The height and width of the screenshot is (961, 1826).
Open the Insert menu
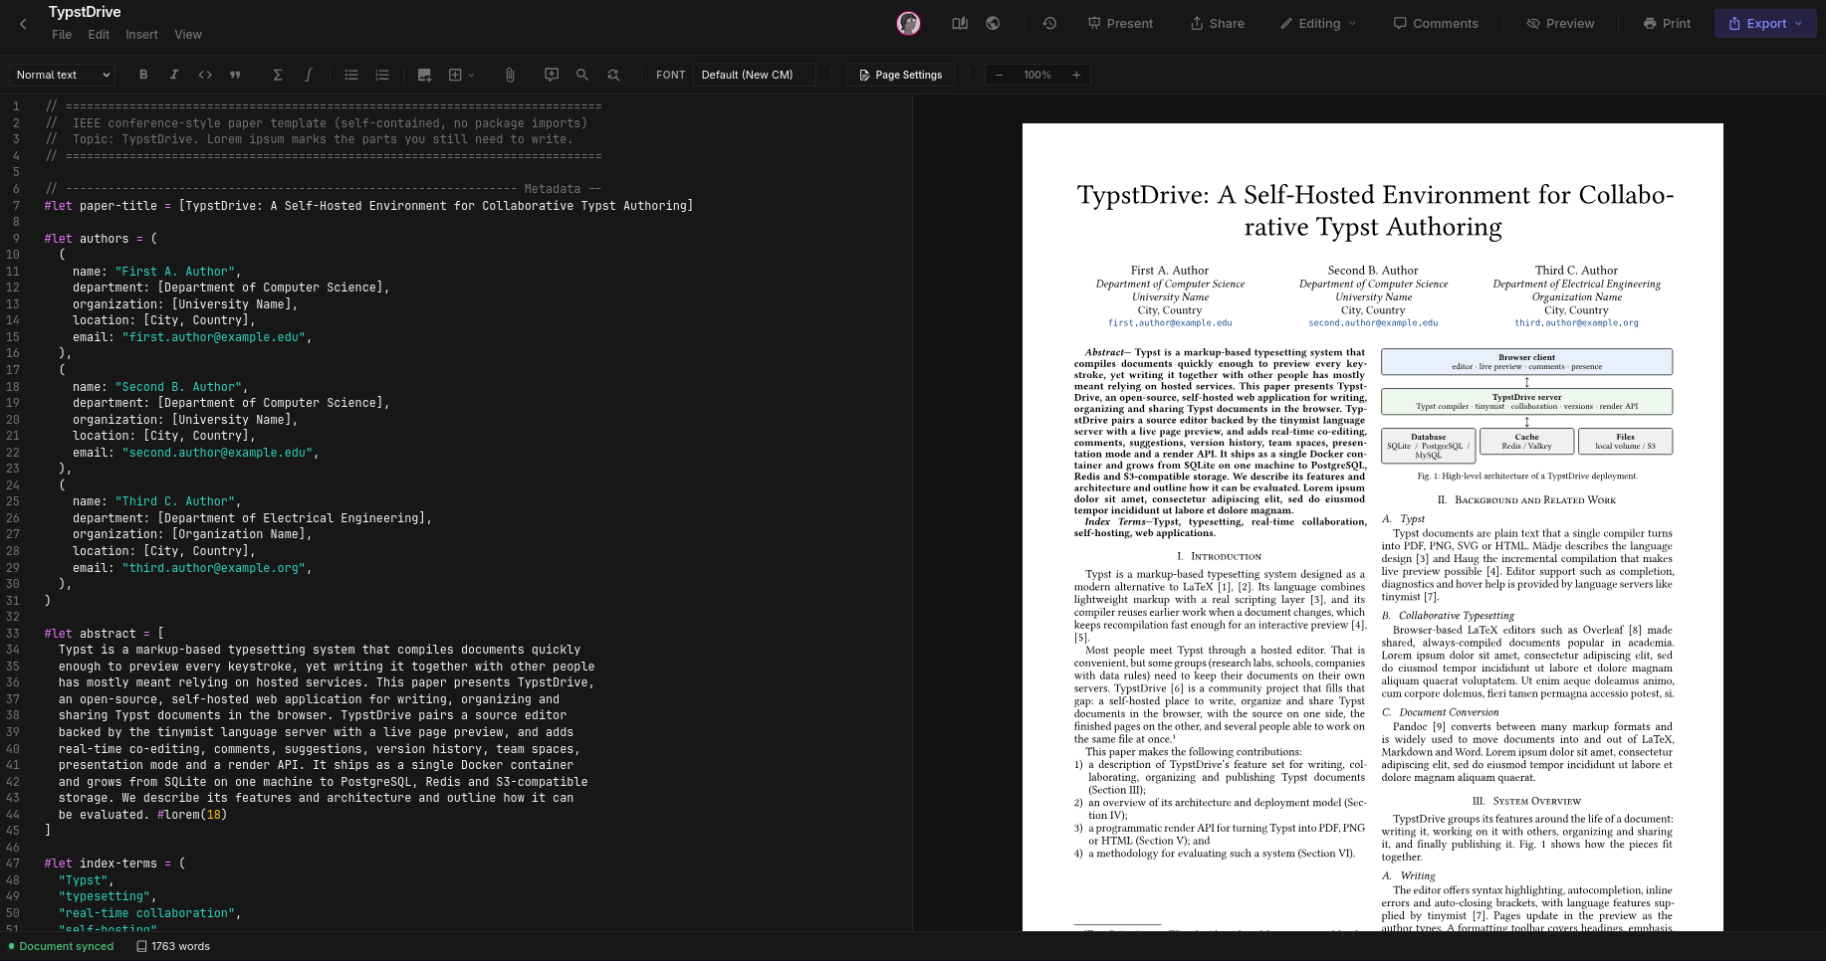tap(141, 35)
